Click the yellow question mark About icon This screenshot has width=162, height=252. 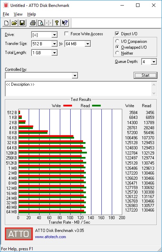point(57,23)
